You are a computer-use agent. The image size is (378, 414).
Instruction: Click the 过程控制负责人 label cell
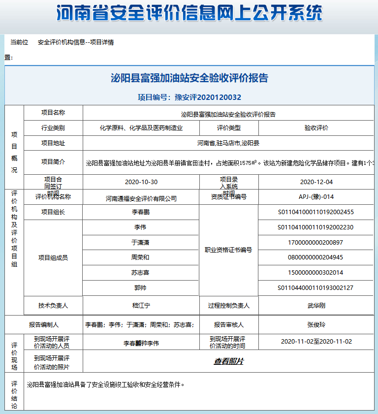pos(229,306)
